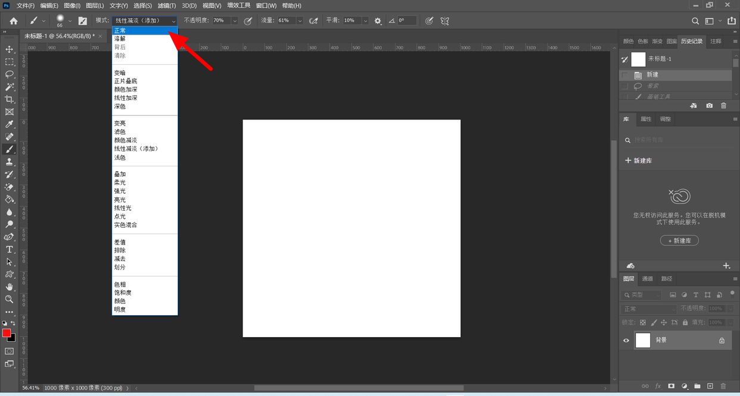This screenshot has width=740, height=396.
Task: Select the Clone Stamp tool
Action: 10,162
